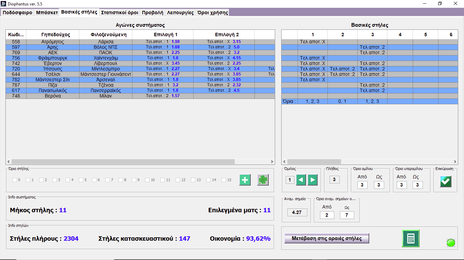
Task: Select the Άρης home team cell
Action: (53, 47)
